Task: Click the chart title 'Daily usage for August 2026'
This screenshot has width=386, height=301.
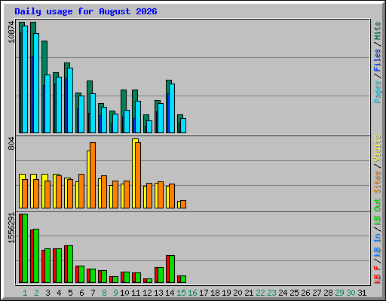Action: click(86, 11)
